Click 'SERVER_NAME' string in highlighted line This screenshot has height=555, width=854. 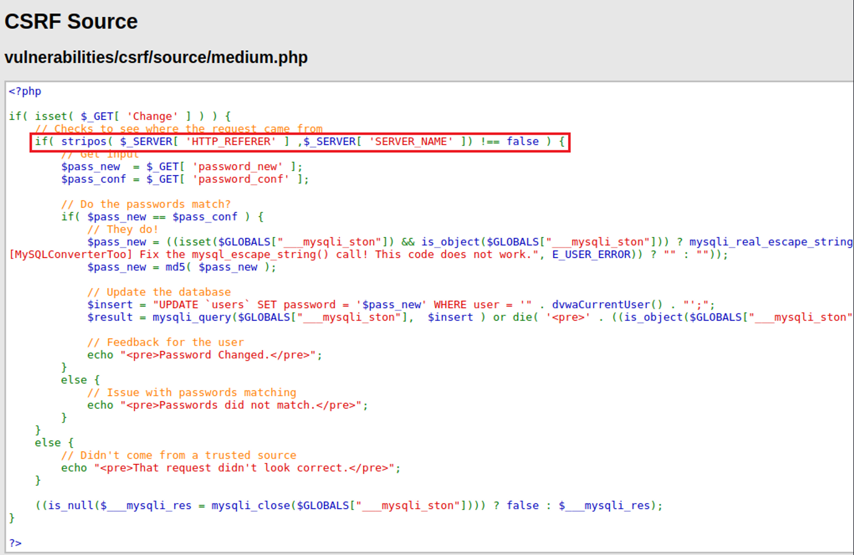point(411,142)
